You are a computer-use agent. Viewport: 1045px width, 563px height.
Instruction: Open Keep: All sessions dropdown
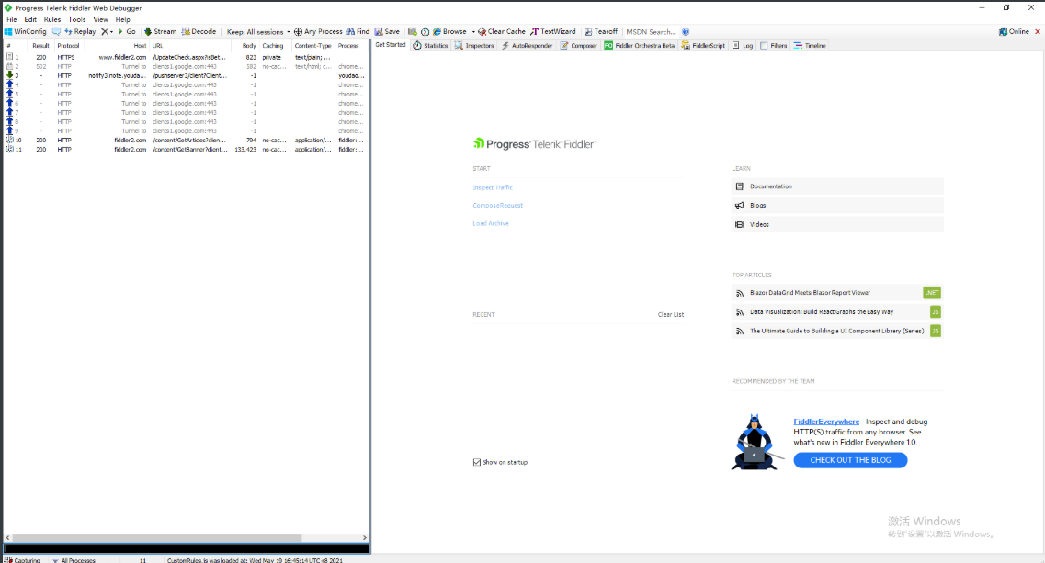pyautogui.click(x=258, y=31)
